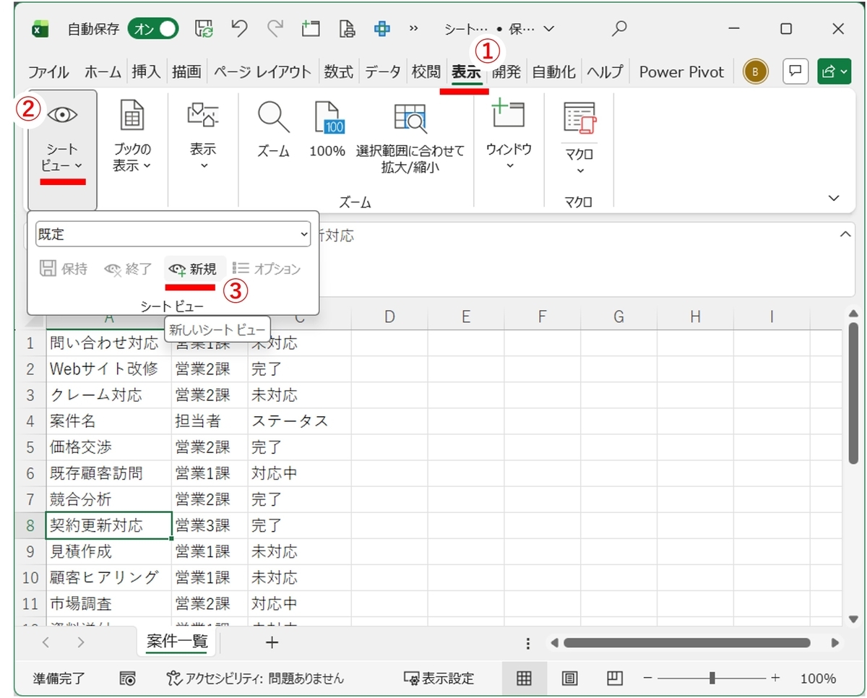Go to previous sheet with left arrow

click(46, 642)
